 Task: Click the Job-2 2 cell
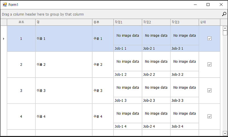(x=156, y=74)
